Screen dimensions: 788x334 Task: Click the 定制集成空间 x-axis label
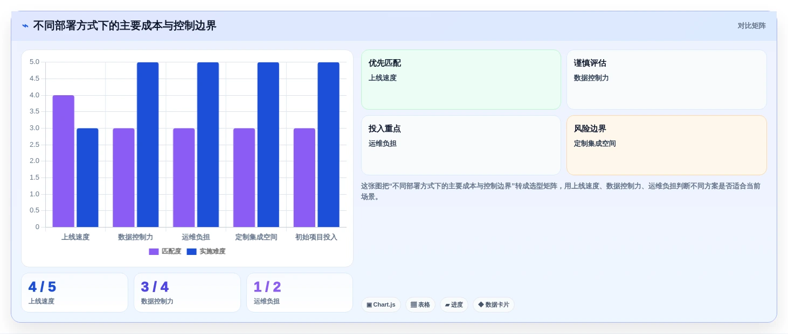tap(256, 237)
